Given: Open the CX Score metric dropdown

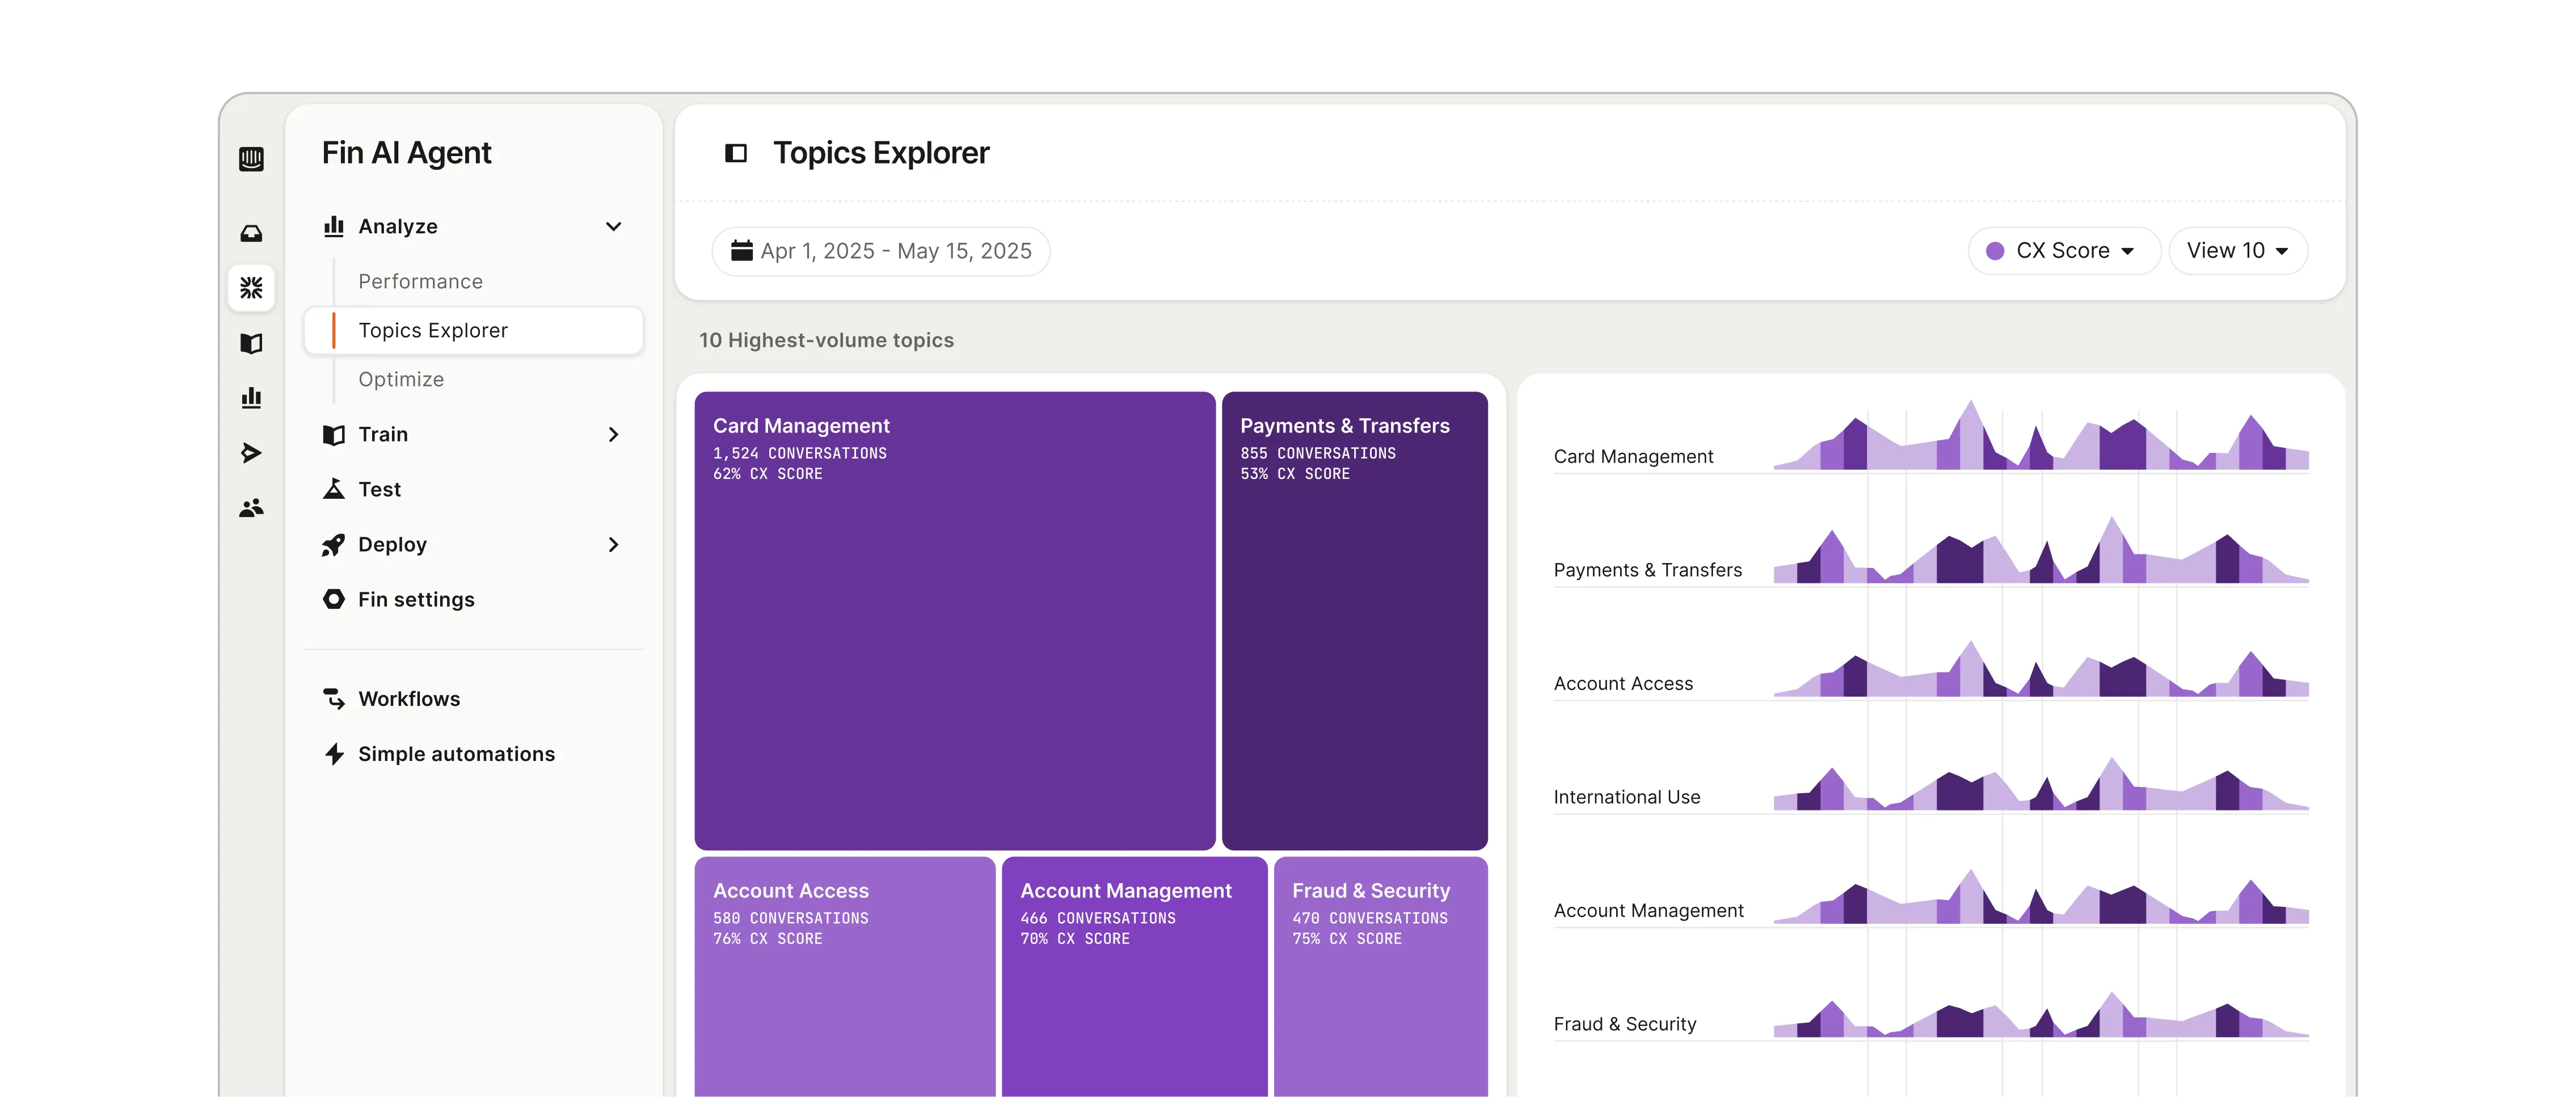Looking at the screenshot, I should tap(2063, 250).
